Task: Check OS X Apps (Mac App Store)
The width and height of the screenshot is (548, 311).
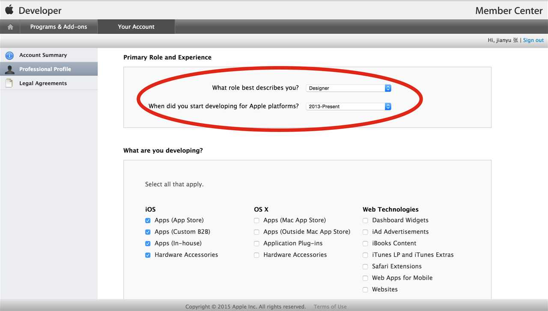Action: [256, 220]
